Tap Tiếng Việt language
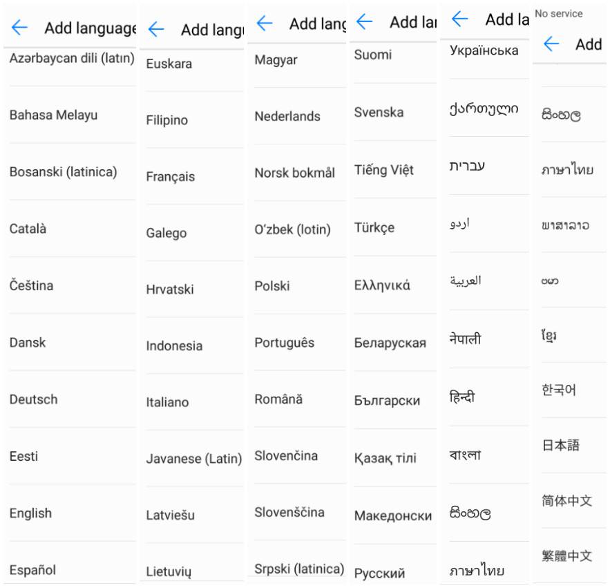This screenshot has height=588, width=610. pos(383,170)
